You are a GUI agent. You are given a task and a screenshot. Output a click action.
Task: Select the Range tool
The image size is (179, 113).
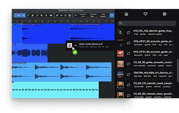tap(23, 15)
